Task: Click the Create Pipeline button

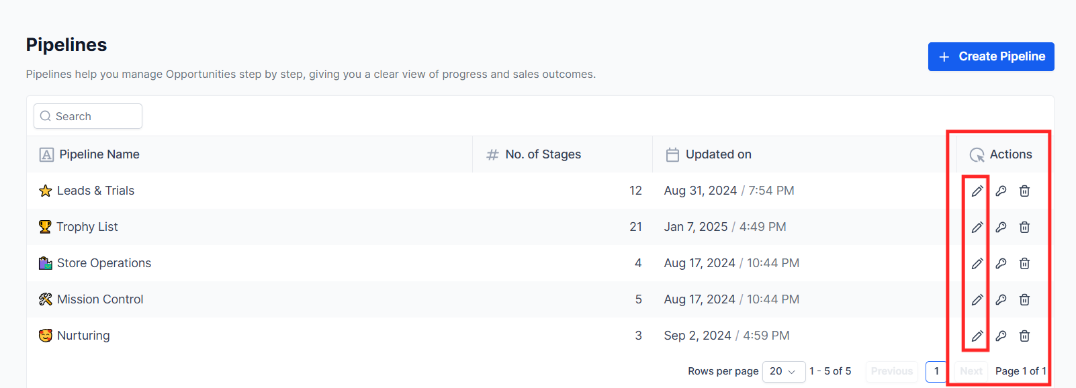Action: (x=991, y=56)
